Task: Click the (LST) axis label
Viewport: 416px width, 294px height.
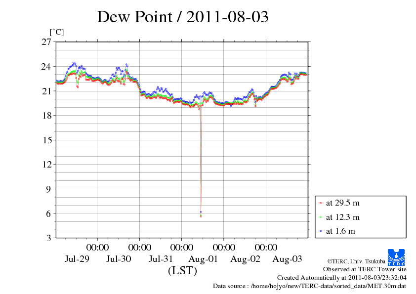Action: point(182,271)
